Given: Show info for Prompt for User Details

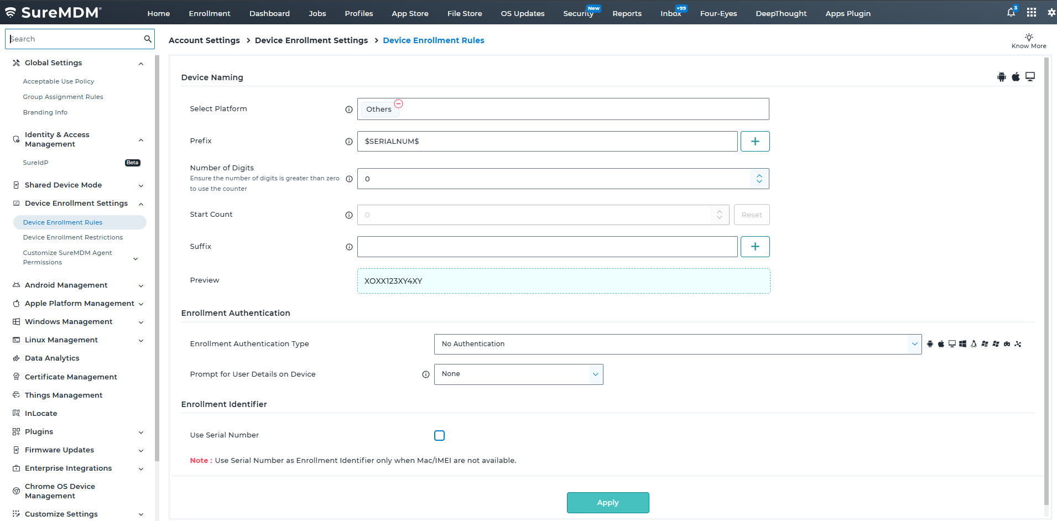Looking at the screenshot, I should [426, 374].
